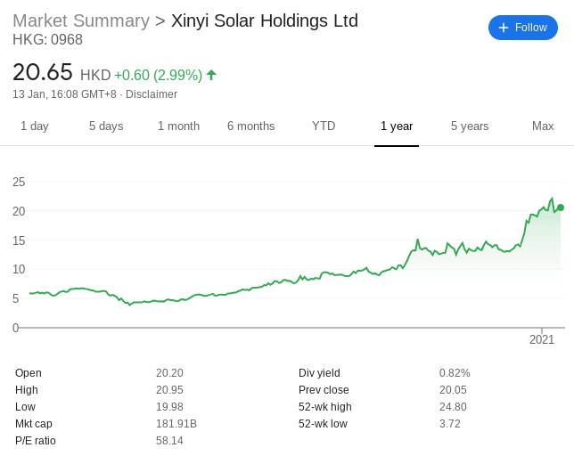Click the Follow button
Image resolution: width=574 pixels, height=456 pixels.
click(x=522, y=28)
